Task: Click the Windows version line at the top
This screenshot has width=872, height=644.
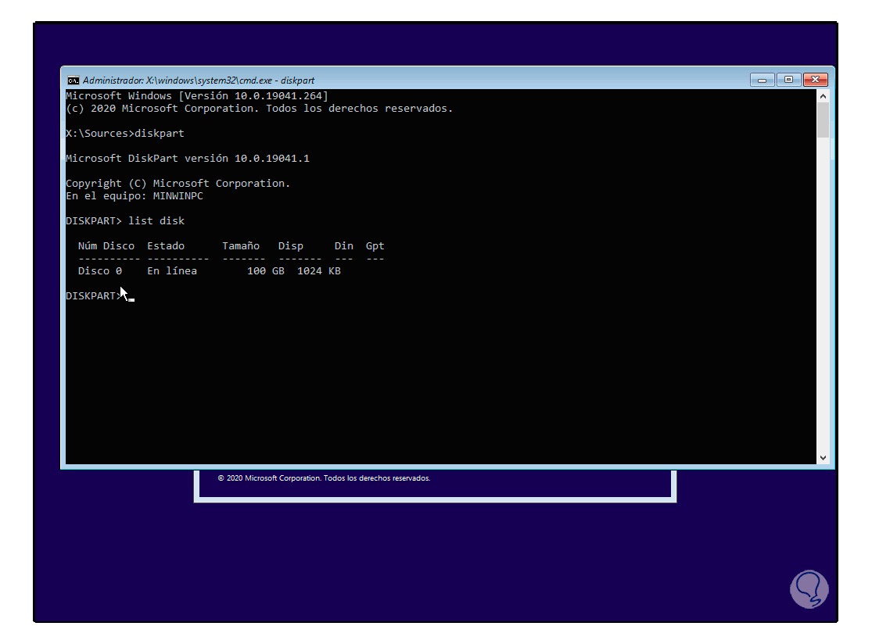Action: 196,95
